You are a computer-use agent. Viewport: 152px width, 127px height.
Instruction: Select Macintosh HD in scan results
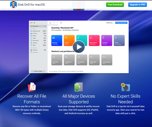[38, 31]
